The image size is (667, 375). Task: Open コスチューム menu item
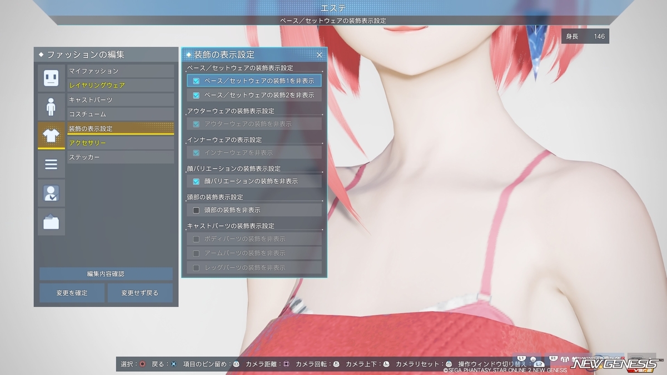pos(121,114)
